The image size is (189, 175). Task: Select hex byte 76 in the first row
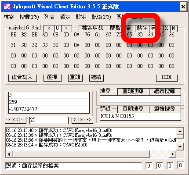(87, 35)
